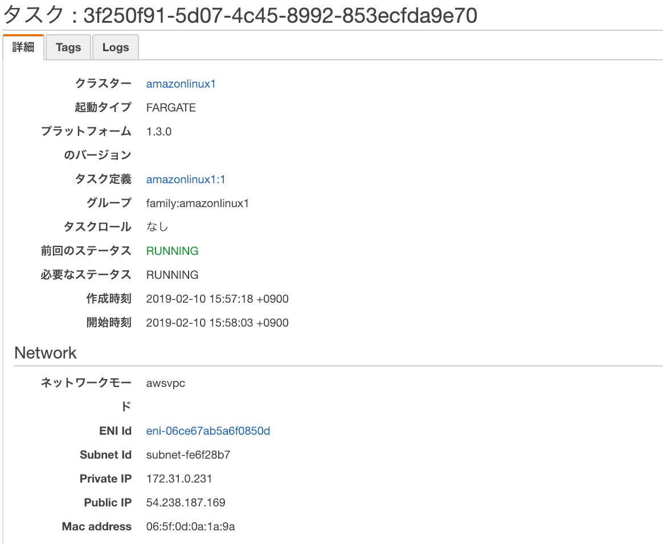Screen dimensions: 663x544
Task: Click the FARGATE launch type value
Action: pos(171,108)
